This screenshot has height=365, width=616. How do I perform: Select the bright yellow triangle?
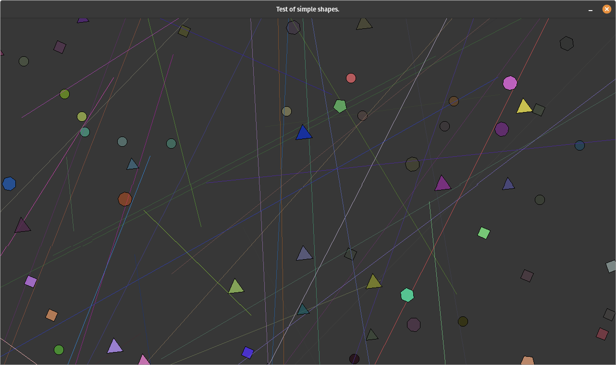pyautogui.click(x=524, y=107)
